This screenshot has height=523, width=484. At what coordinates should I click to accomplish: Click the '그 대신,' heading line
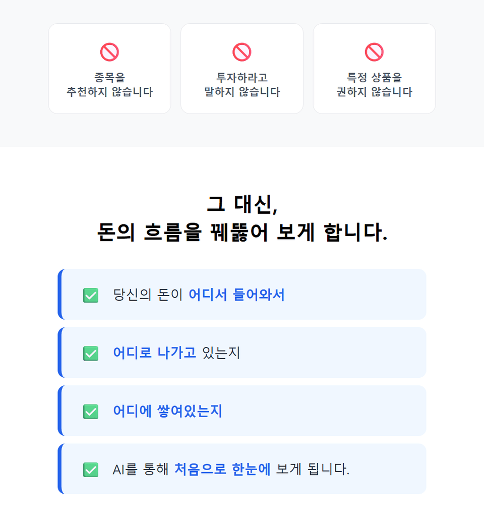pos(242,204)
